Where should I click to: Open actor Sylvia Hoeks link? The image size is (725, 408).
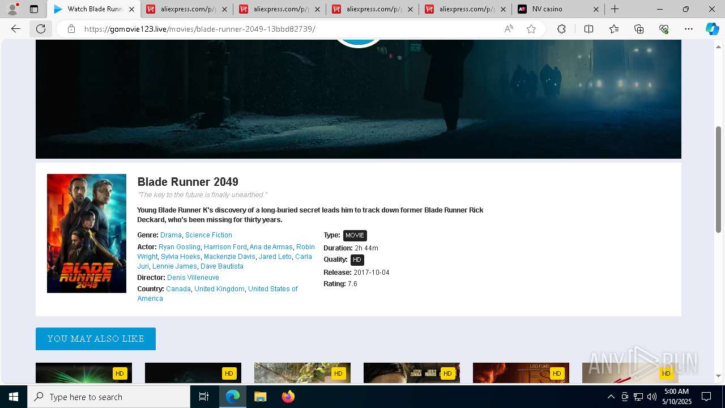click(181, 257)
